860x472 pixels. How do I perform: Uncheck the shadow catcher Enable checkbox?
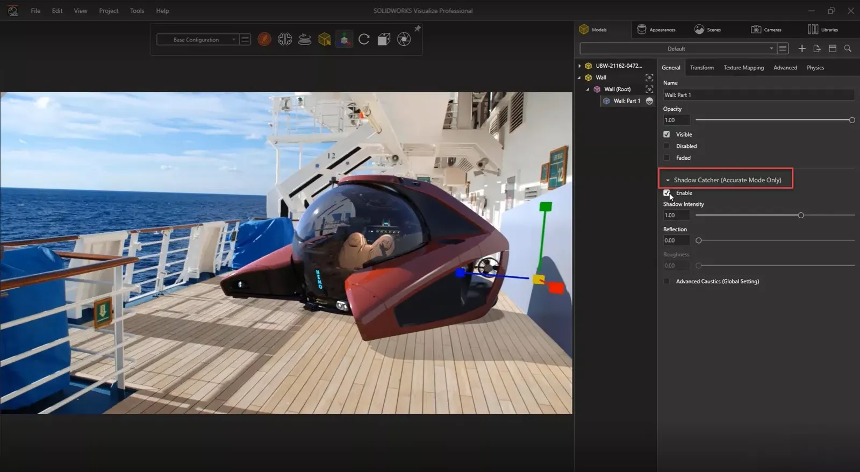coord(666,192)
